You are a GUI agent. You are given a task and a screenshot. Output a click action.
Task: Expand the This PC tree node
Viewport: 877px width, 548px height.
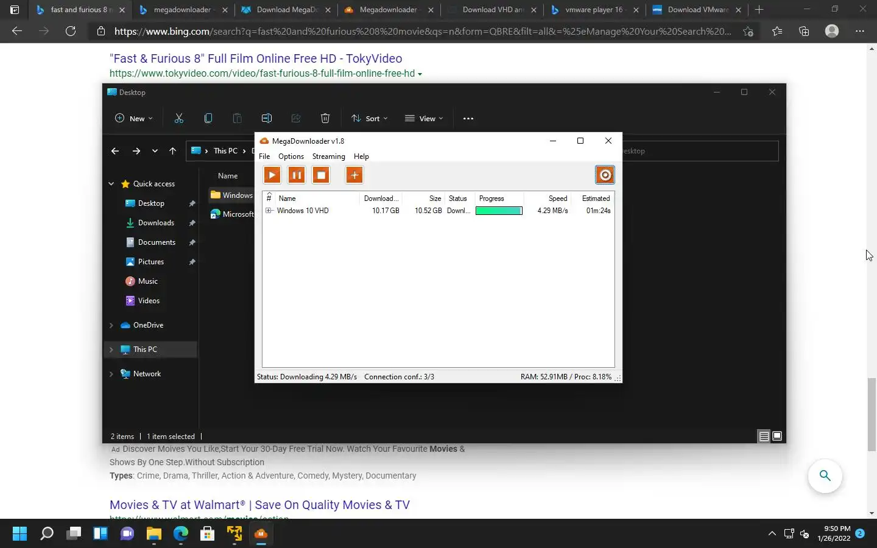[111, 350]
